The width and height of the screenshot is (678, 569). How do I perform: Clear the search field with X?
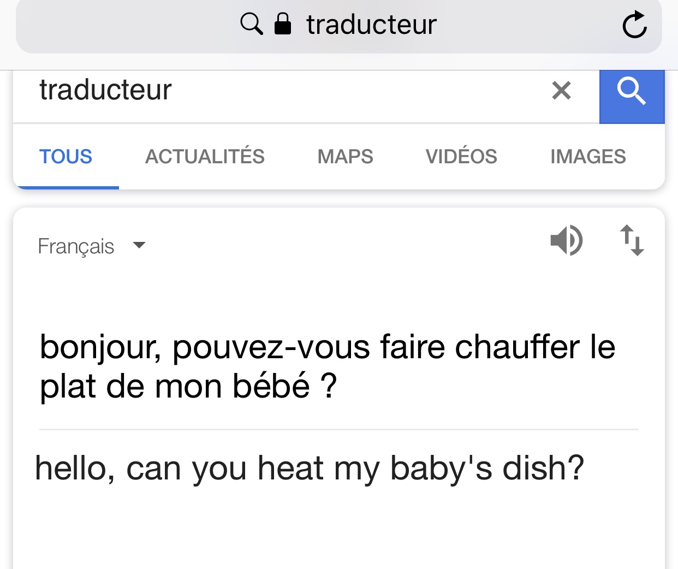[x=561, y=90]
